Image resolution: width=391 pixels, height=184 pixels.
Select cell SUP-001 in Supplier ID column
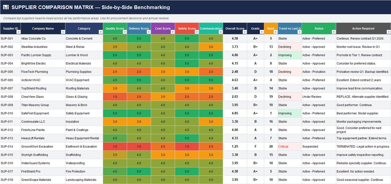10,39
